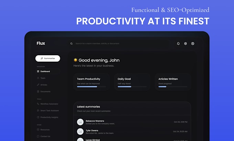The image size is (234, 141).
Task: Click the Team Productivity progress bar
Action: [92, 87]
